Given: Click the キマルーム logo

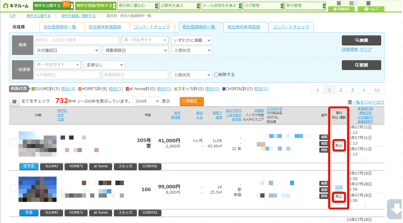Looking at the screenshot, I should pyautogui.click(x=16, y=6).
